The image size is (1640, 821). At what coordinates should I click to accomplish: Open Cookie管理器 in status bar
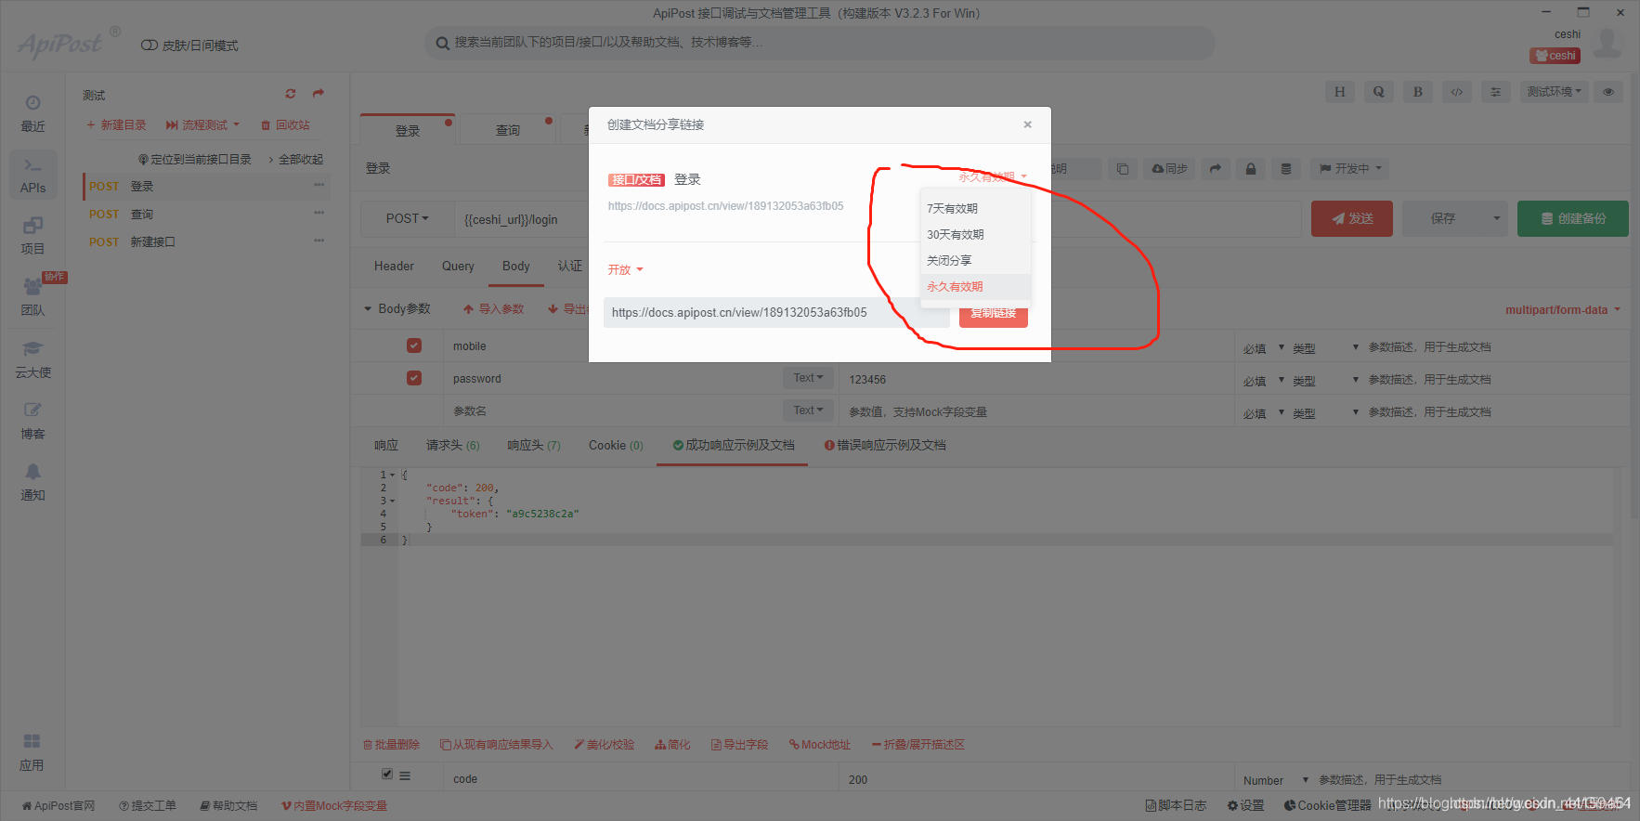point(1327,805)
